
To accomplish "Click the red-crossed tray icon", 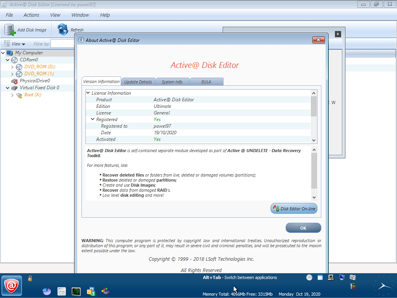I will [x=353, y=286].
